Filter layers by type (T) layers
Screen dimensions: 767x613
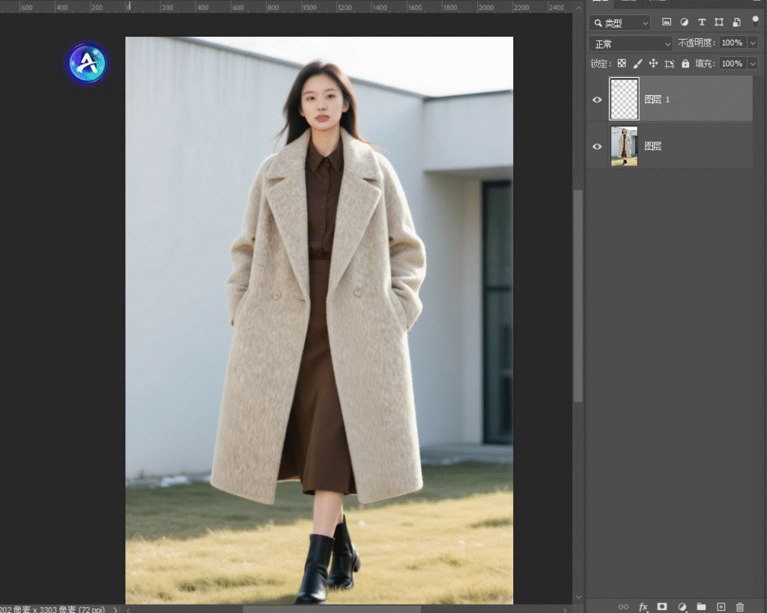pyautogui.click(x=702, y=22)
